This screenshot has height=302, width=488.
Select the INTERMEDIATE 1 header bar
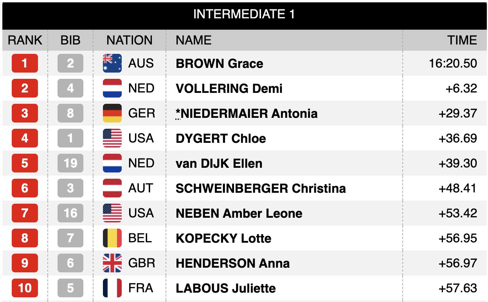(244, 15)
